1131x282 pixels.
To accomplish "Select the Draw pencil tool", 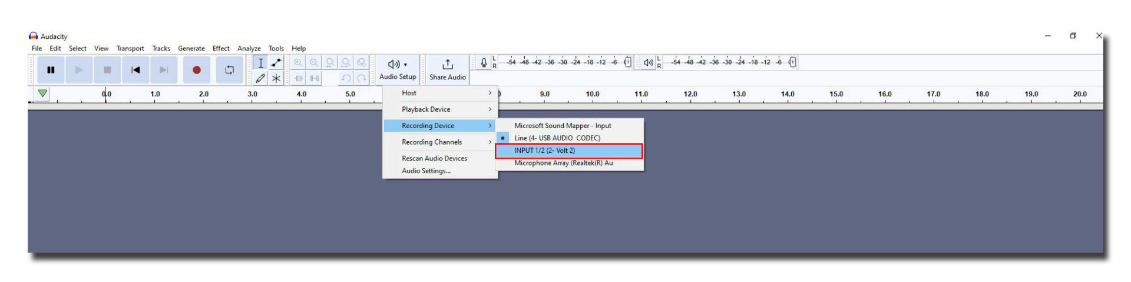I will point(260,78).
